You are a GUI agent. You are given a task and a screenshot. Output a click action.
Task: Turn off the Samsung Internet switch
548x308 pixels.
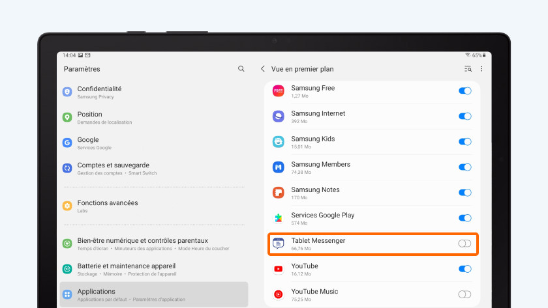(x=464, y=116)
